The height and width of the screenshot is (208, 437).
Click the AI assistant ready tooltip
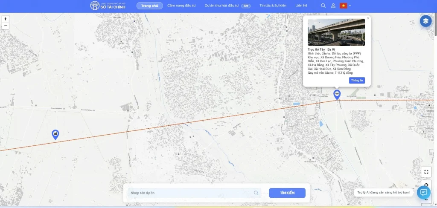(384, 192)
